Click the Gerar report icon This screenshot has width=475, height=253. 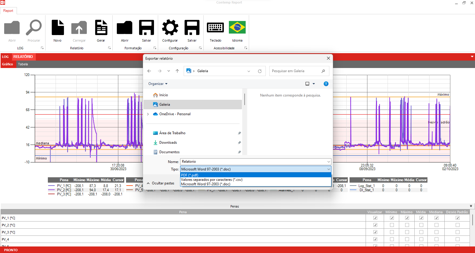tap(101, 28)
